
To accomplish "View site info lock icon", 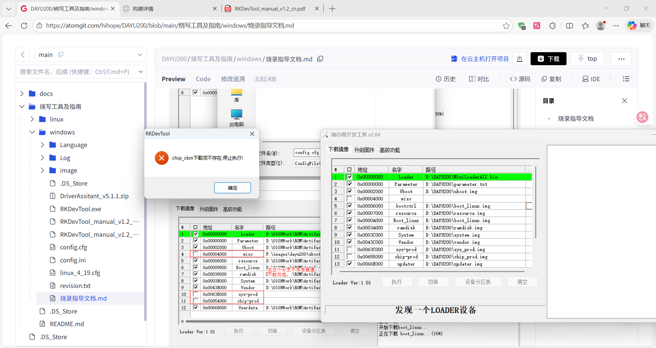I will 39,26.
